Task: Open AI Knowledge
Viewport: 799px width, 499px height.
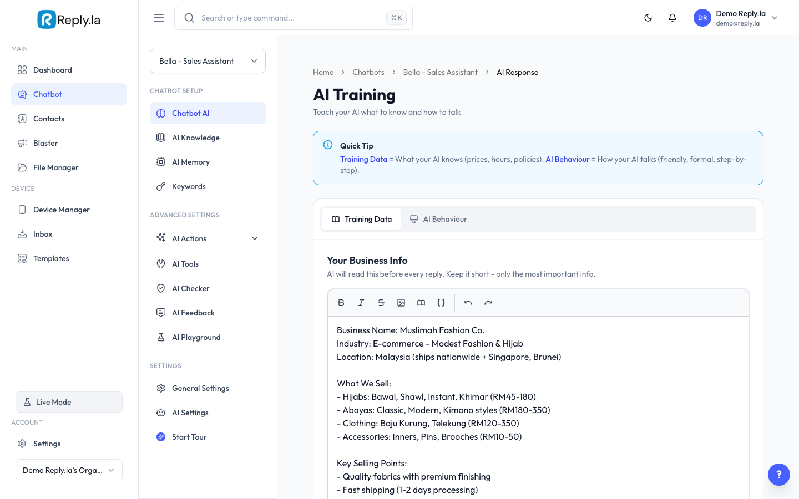Action: point(208,138)
